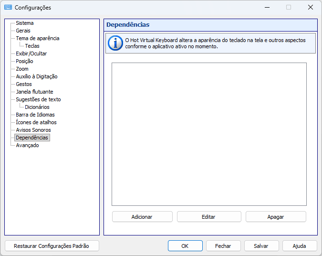The width and height of the screenshot is (322, 256).
Task: Open Avisos Sonoros settings
Action: [33, 130]
